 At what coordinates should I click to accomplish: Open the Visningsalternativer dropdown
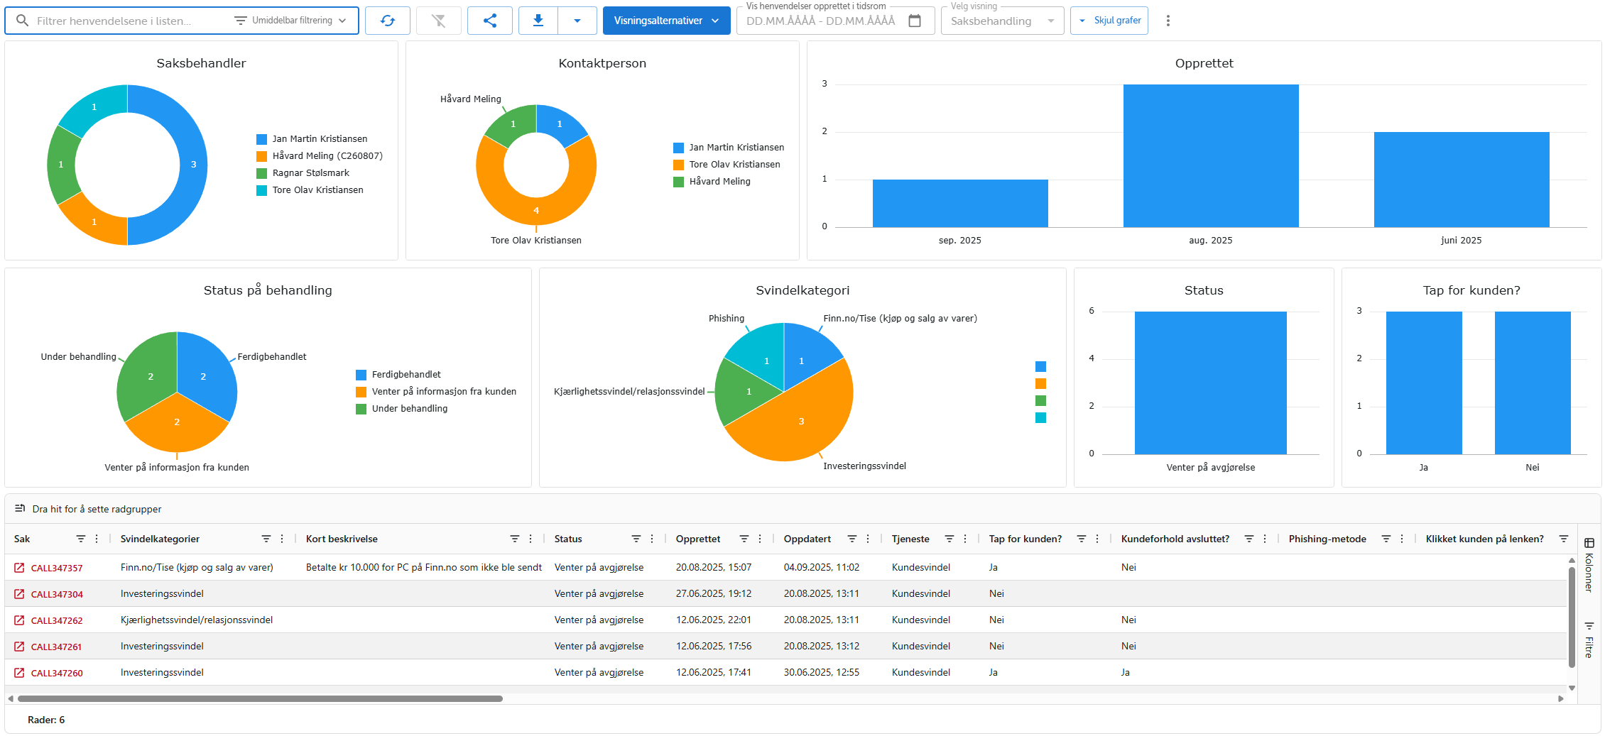pyautogui.click(x=665, y=20)
